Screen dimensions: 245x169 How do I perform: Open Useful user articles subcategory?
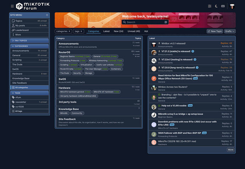point(109,65)
